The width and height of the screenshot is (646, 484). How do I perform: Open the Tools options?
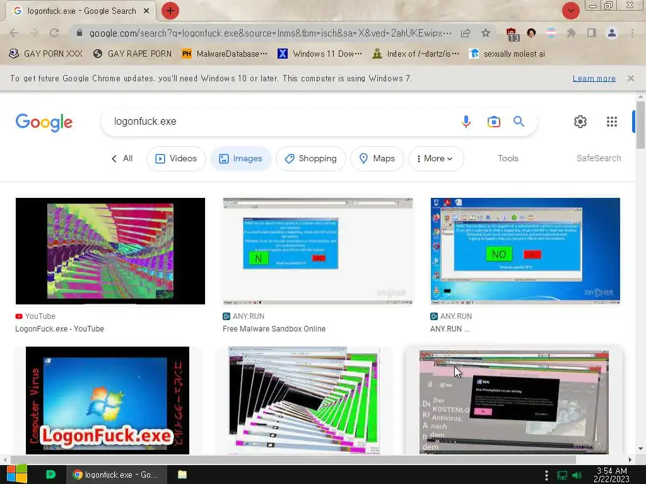508,158
